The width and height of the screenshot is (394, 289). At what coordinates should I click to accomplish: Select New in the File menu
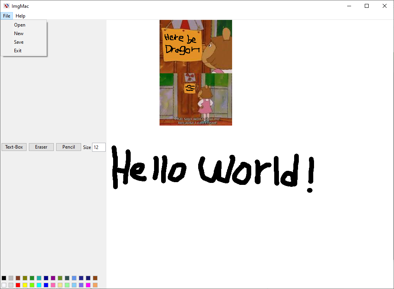click(19, 34)
